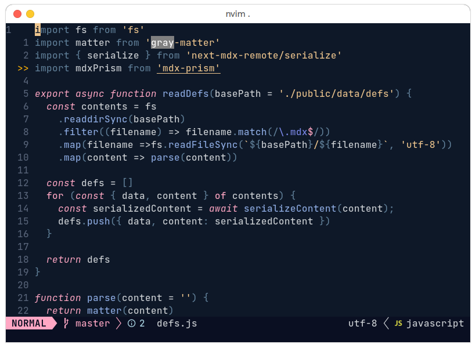476x348 pixels.
Task: Click the 'return defs' statement
Action: 78,259
